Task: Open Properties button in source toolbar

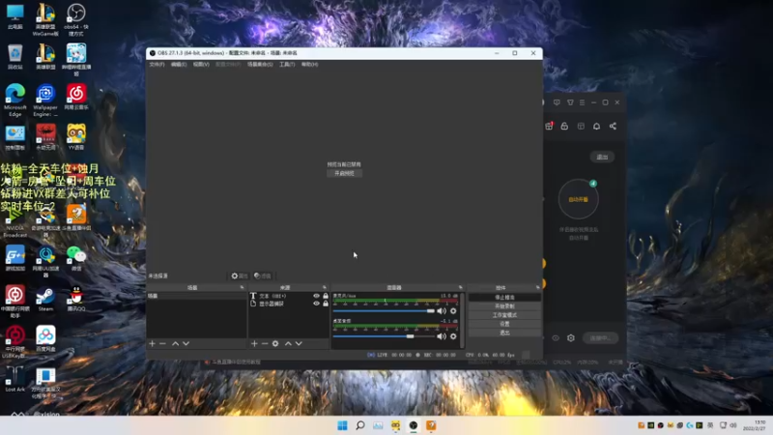Action: [240, 275]
